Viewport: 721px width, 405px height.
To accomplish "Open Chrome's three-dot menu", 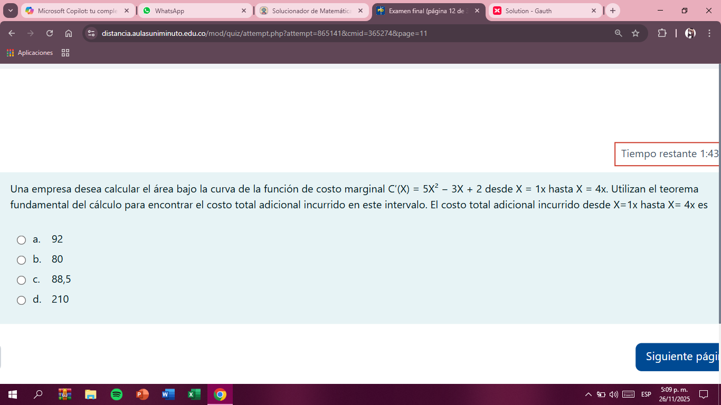I will tap(709, 33).
